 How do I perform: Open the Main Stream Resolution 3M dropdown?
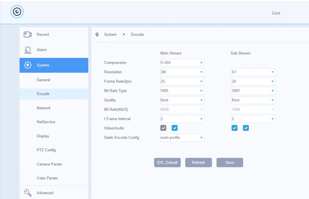pyautogui.click(x=182, y=72)
